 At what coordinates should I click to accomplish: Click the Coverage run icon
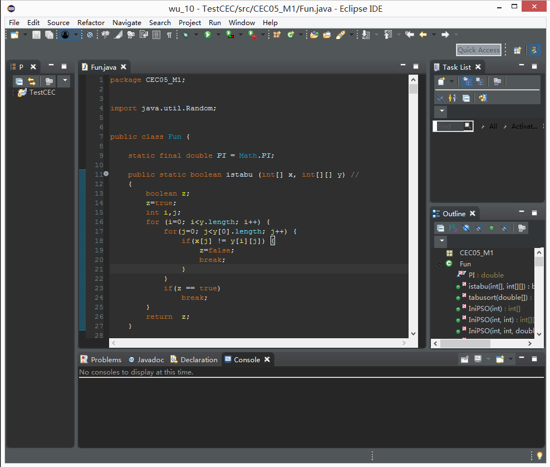point(230,35)
